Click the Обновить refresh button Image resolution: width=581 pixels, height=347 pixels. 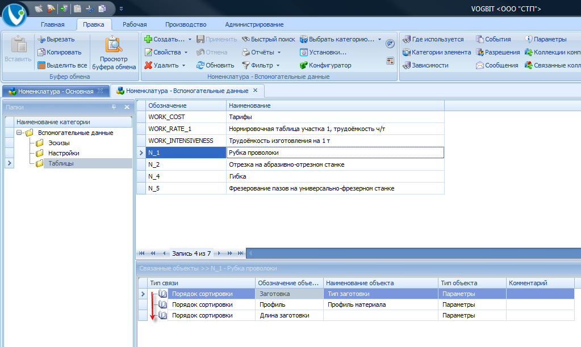(215, 65)
